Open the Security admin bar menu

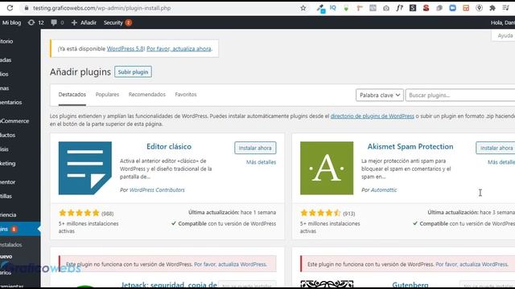click(x=117, y=22)
